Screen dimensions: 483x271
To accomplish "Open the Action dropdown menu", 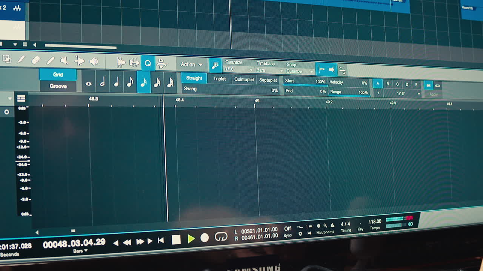I will 191,64.
